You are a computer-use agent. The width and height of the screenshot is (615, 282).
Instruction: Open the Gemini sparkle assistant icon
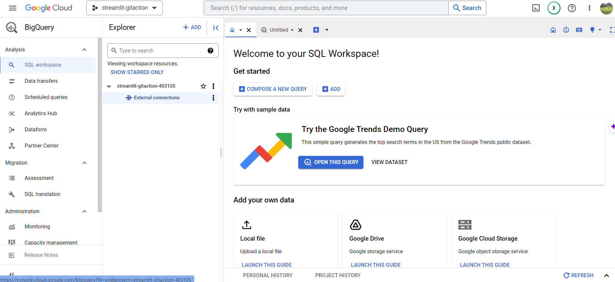point(612,126)
